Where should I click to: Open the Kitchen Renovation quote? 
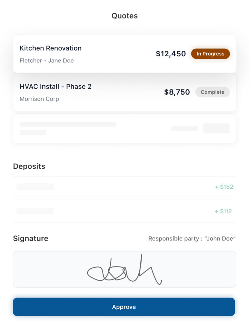pos(95,54)
